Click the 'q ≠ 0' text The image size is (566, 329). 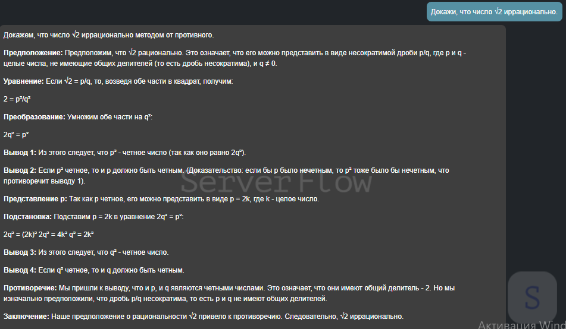tap(268, 64)
